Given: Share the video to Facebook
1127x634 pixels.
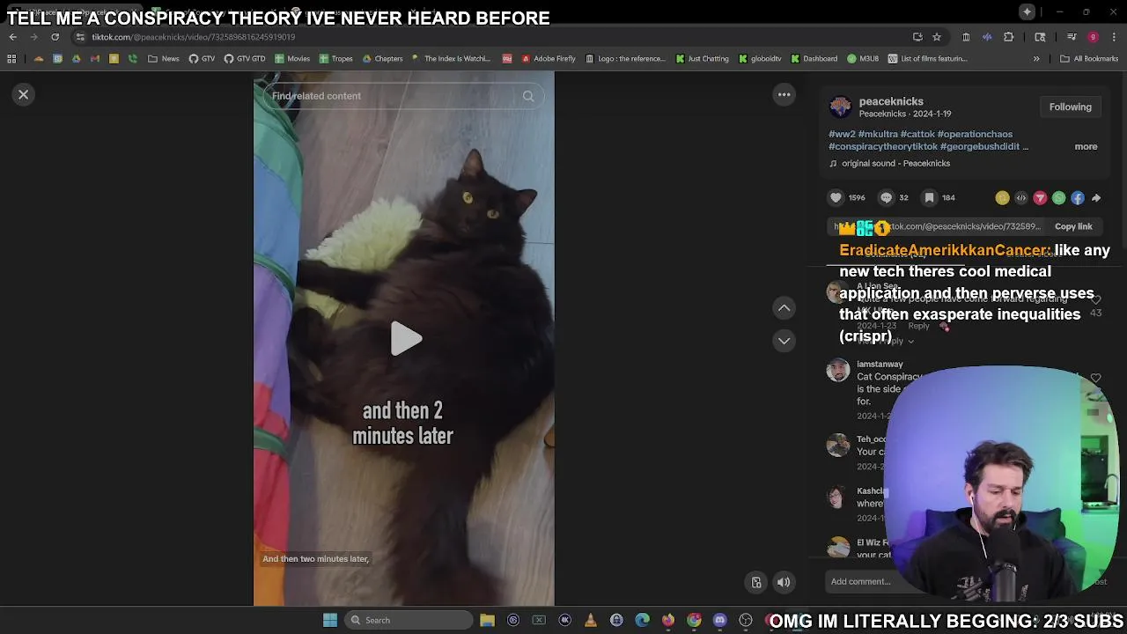Looking at the screenshot, I should pos(1078,198).
